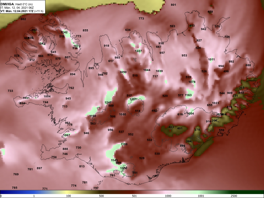Choose the 1023 data point
Screen dimensions: 264x198
pos(215,103)
